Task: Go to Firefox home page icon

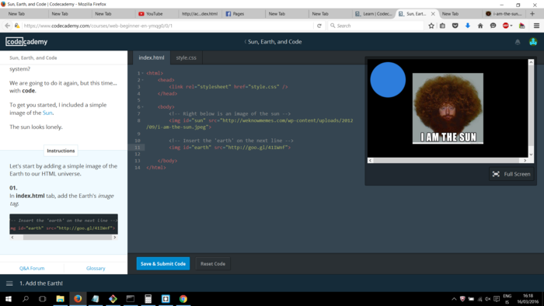Action: click(x=480, y=26)
